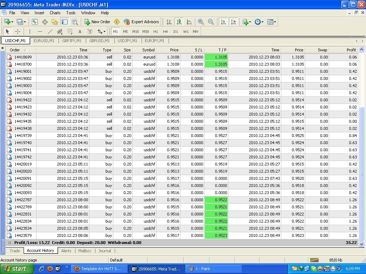
Task: Select the Cursor arrow tool
Action: [8, 31]
